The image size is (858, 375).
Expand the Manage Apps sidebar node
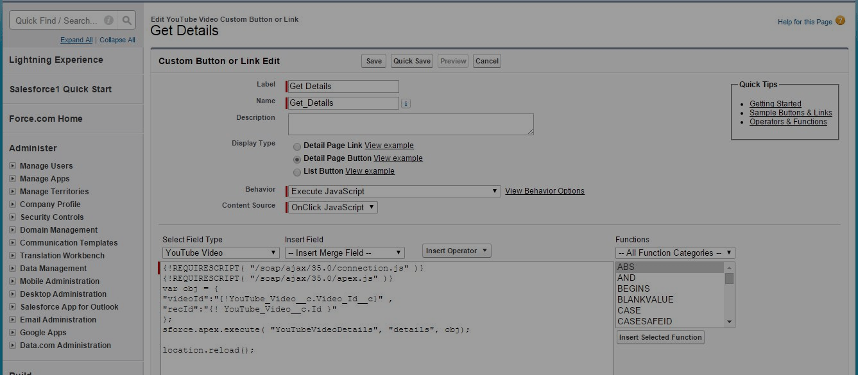coord(13,179)
